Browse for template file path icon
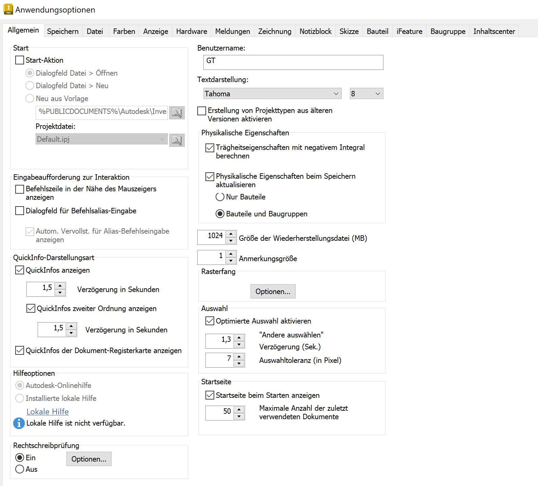 (x=177, y=113)
